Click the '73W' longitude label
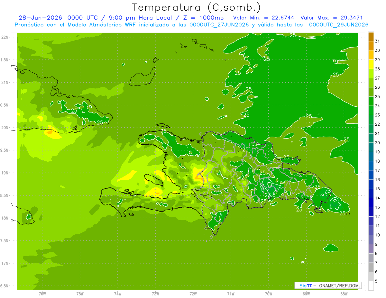Viewport: 386px width, 298px height. tap(155, 293)
